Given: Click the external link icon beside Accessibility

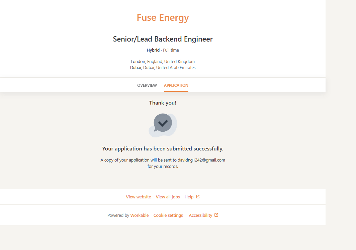Looking at the screenshot, I should (216, 215).
